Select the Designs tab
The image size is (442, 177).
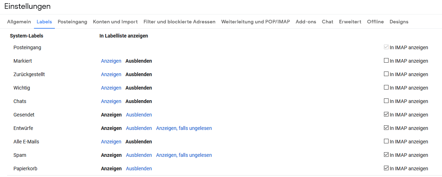399,22
